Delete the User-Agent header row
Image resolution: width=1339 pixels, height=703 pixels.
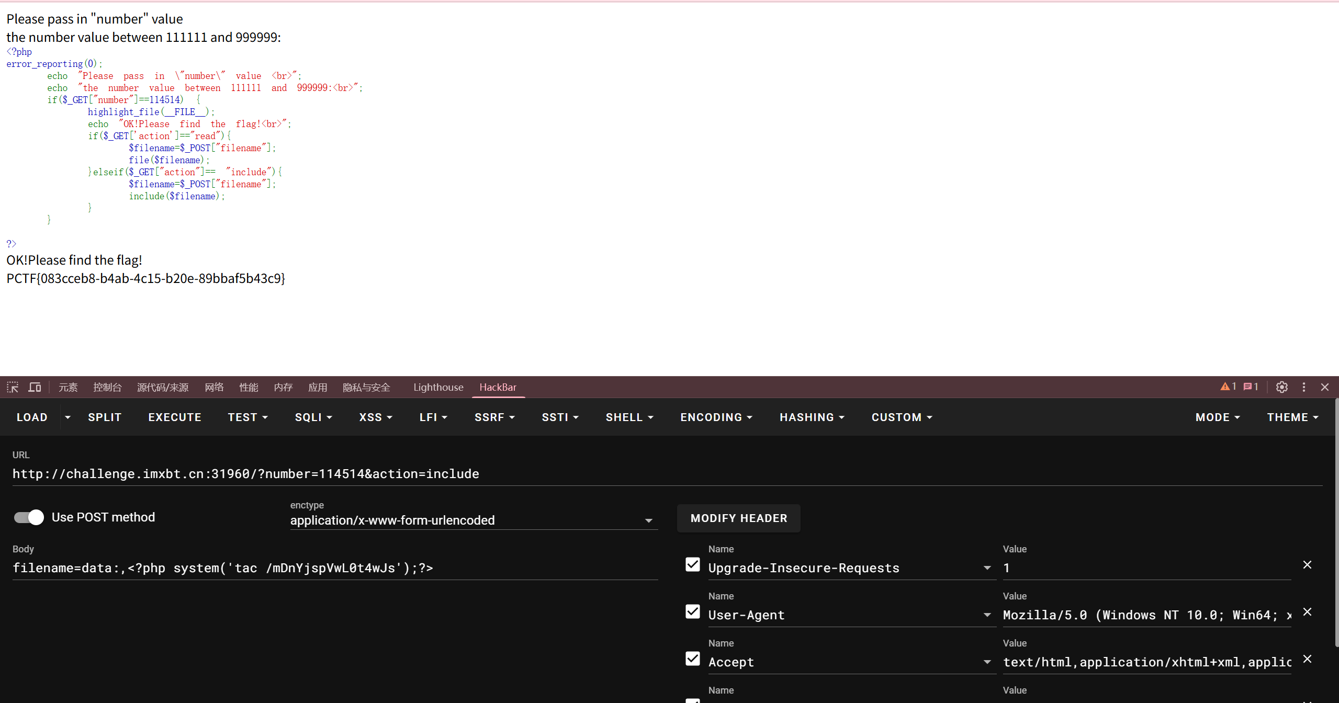(x=1307, y=612)
